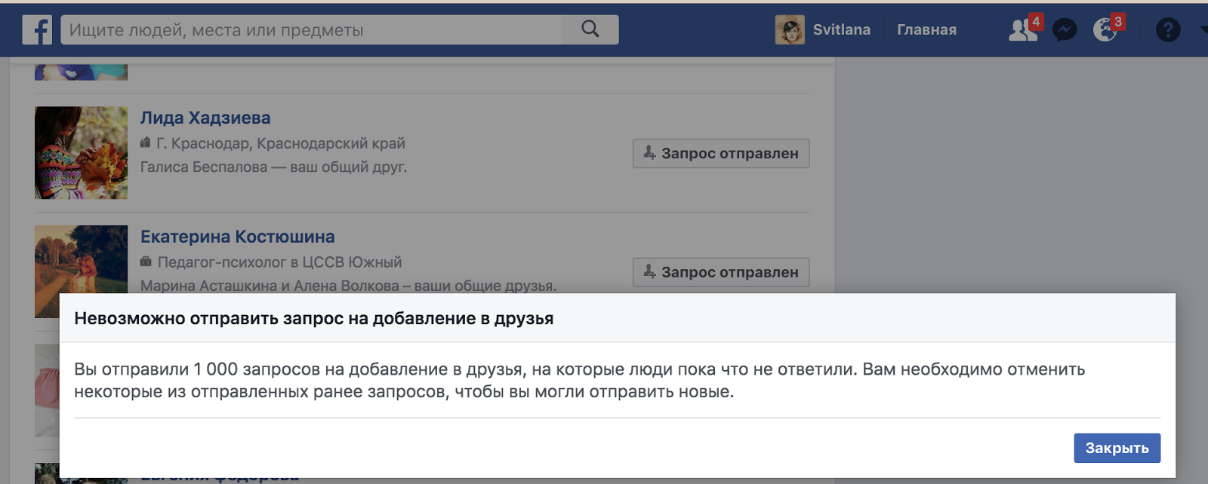Click the Facebook logo icon
1208x484 pixels.
37,30
